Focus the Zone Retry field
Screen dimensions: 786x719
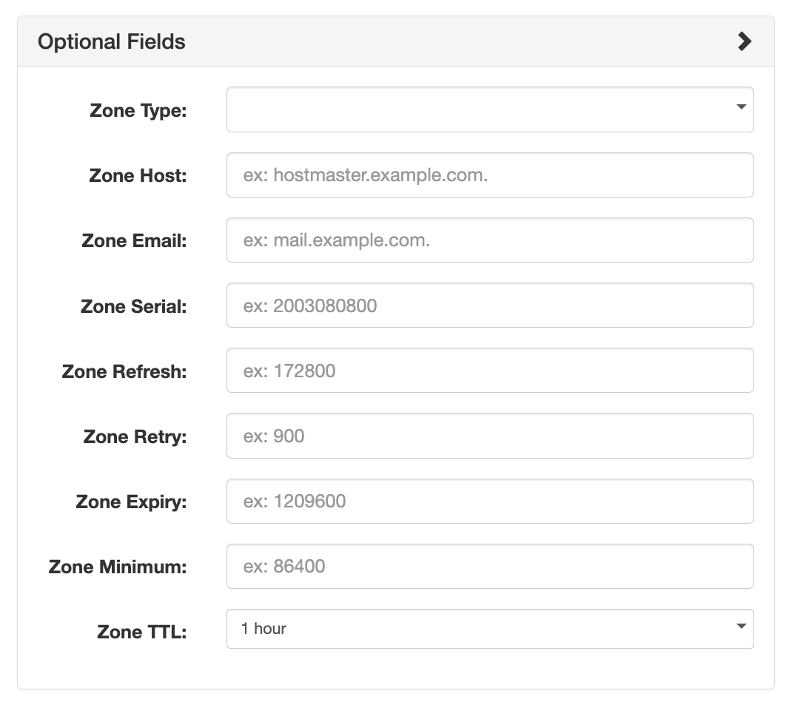pyautogui.click(x=489, y=436)
